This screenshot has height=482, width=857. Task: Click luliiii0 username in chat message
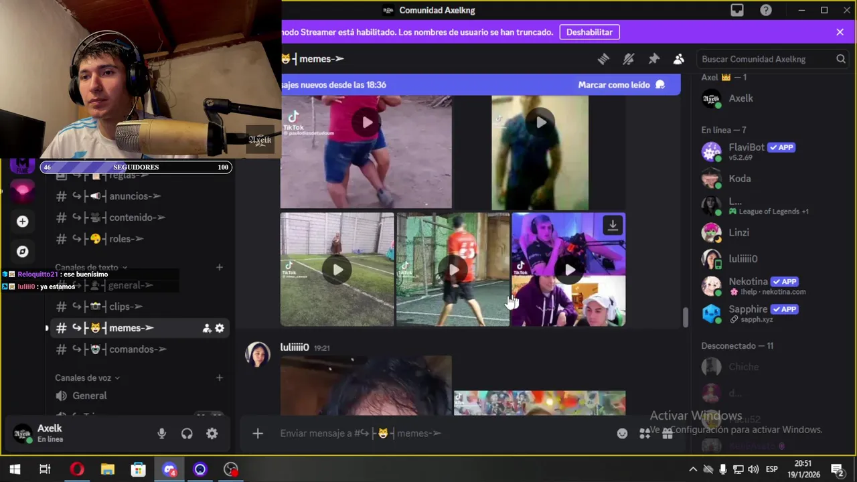[295, 347]
